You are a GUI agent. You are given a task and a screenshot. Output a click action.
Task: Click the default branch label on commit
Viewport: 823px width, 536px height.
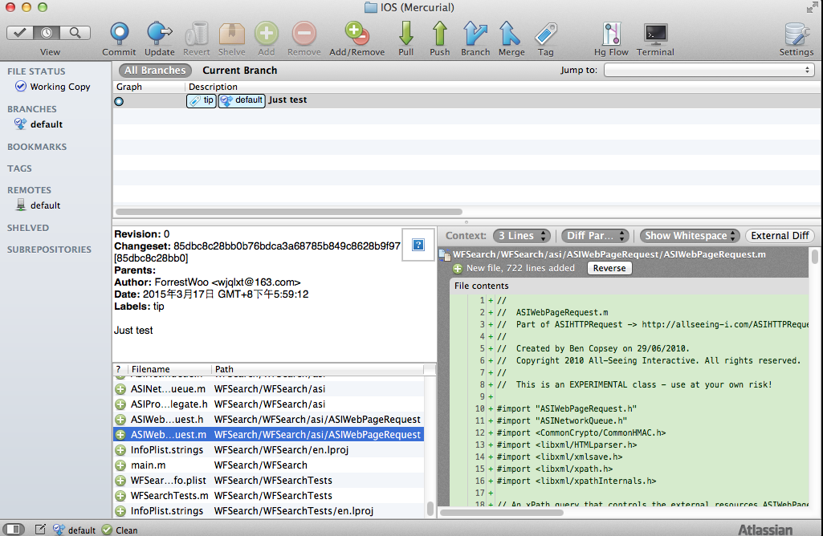coord(242,100)
